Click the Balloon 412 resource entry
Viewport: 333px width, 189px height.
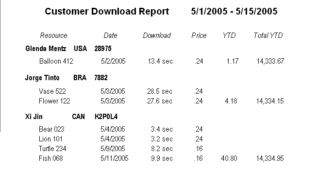[x=56, y=61]
